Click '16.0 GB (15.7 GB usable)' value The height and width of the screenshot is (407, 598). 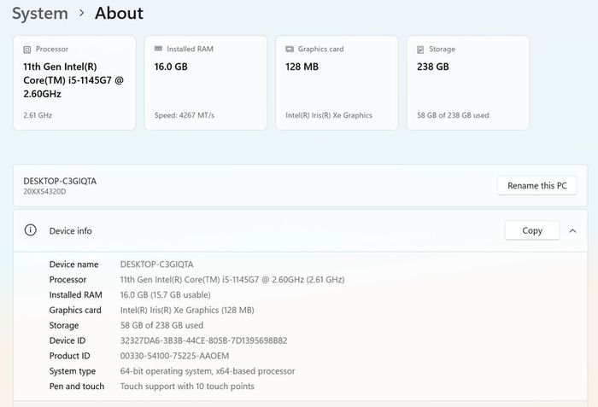165,294
